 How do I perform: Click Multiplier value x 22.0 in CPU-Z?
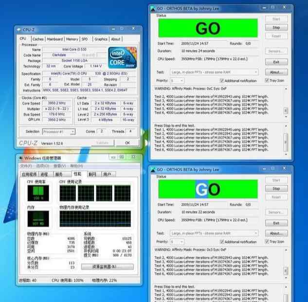(57, 109)
